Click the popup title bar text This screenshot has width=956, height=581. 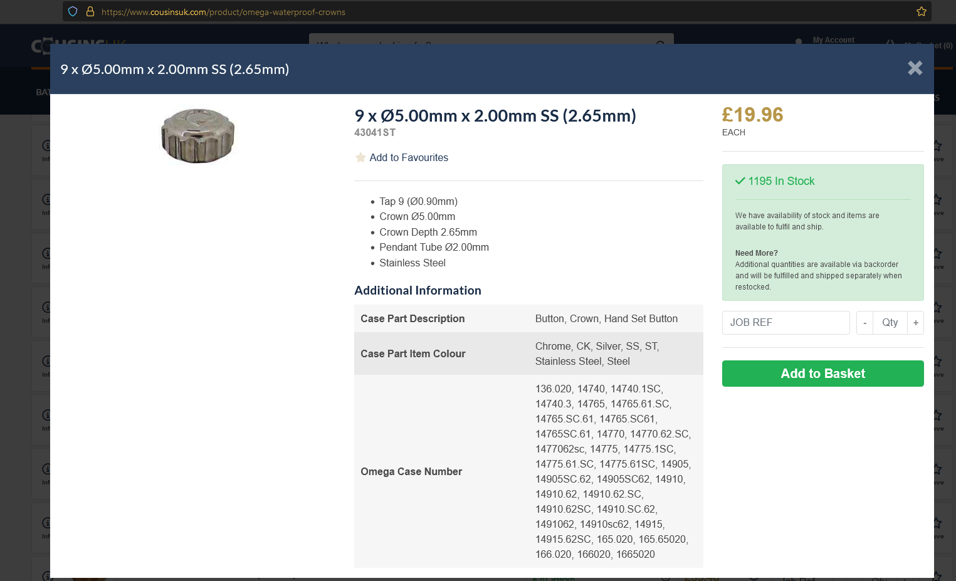175,70
